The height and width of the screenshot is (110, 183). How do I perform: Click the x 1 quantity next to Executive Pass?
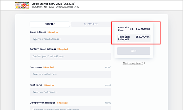click(132, 29)
